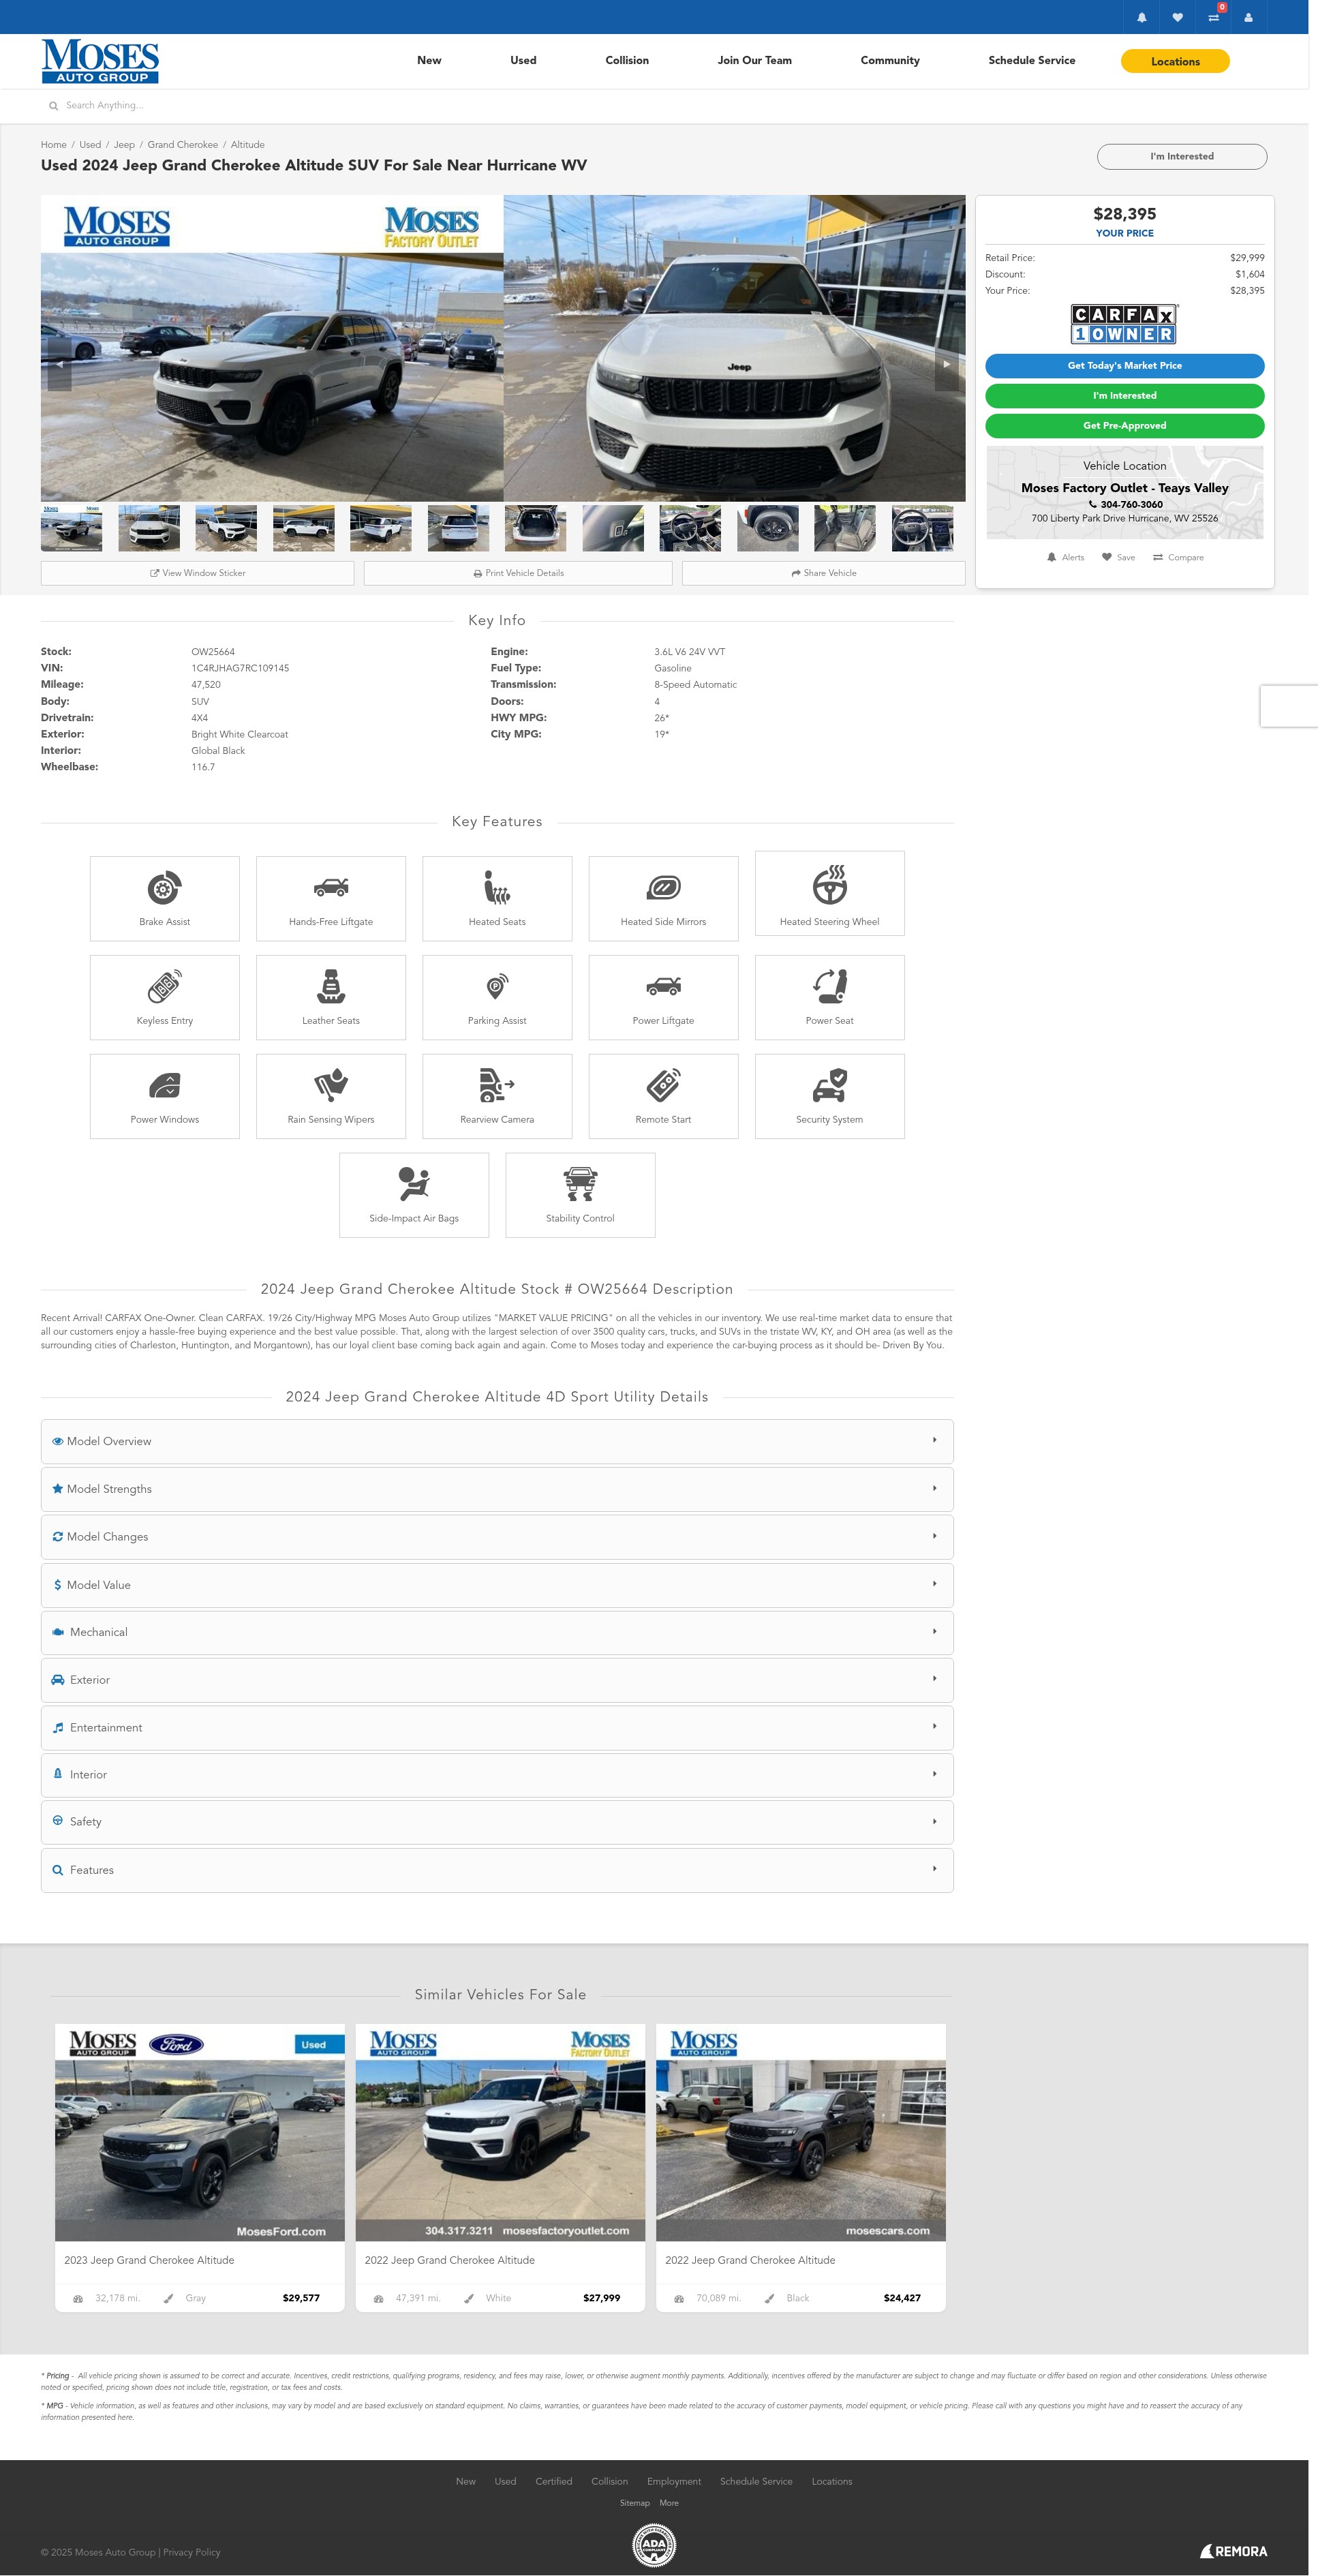Image resolution: width=1318 pixels, height=2576 pixels.
Task: Click the Stability Control feature icon
Action: [580, 1184]
